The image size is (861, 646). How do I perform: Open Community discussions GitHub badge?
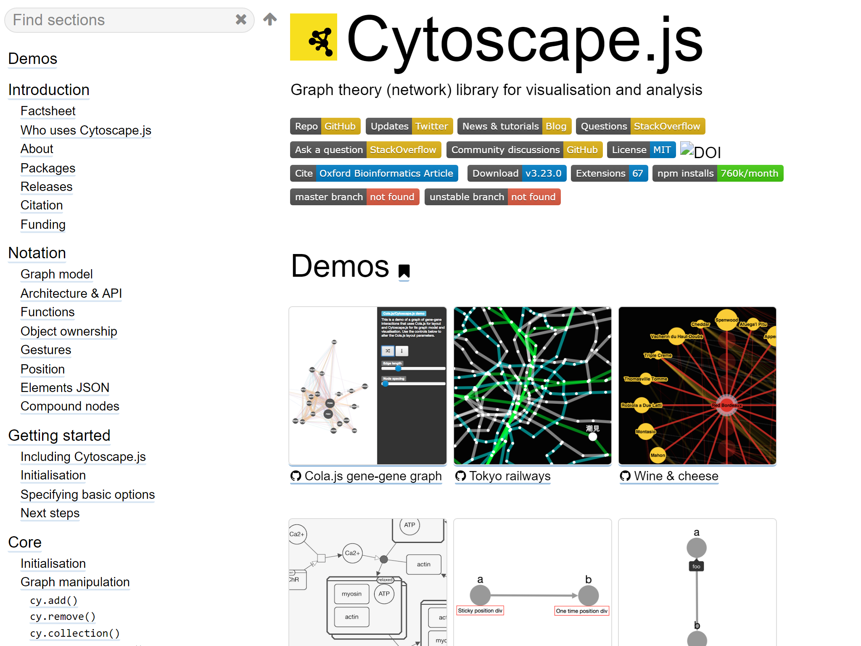[x=525, y=150]
